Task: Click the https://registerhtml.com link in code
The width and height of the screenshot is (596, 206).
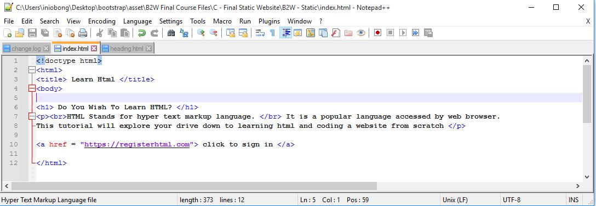Action: click(137, 145)
